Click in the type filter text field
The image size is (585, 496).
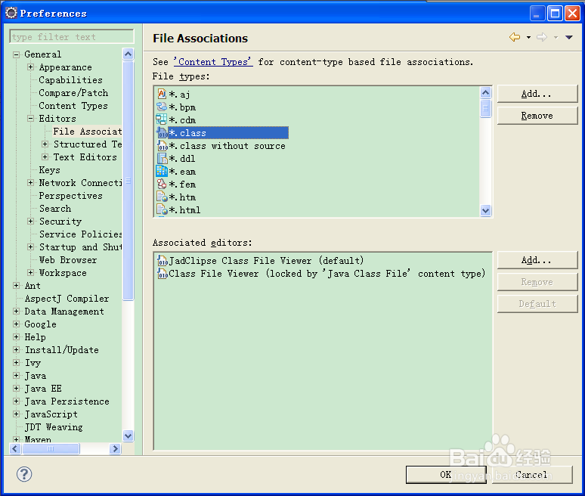72,36
